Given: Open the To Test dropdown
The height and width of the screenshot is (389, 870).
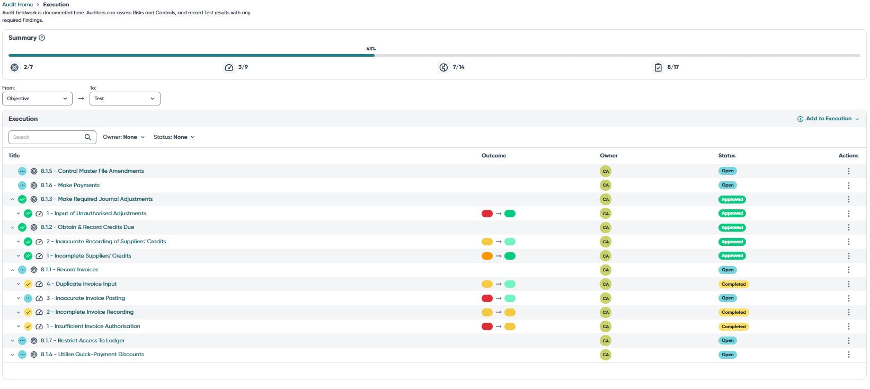Looking at the screenshot, I should [125, 99].
